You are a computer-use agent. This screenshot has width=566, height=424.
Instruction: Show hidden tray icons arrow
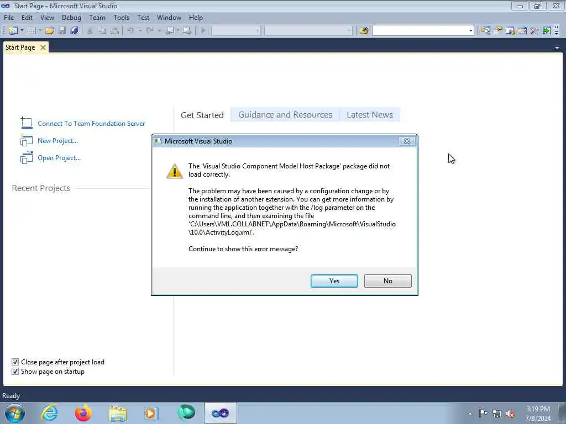point(470,414)
